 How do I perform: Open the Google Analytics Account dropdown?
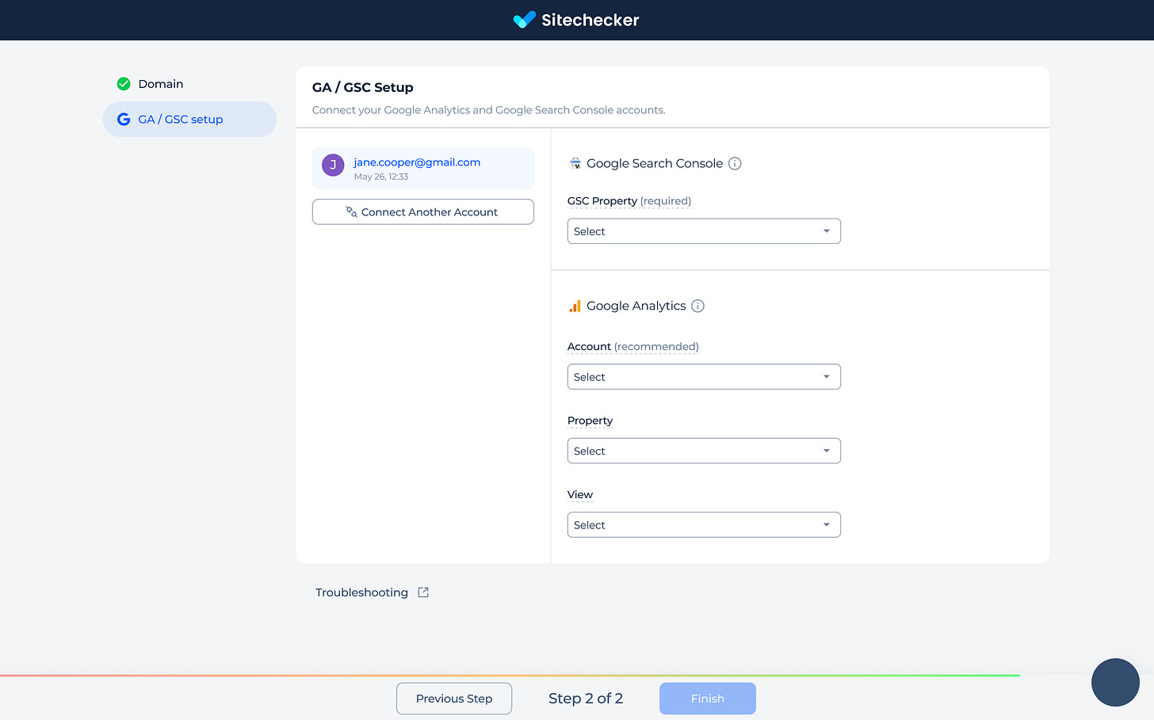[x=704, y=377]
